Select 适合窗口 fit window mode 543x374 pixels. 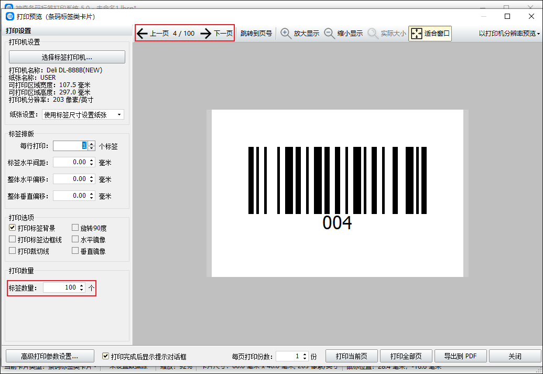[430, 33]
